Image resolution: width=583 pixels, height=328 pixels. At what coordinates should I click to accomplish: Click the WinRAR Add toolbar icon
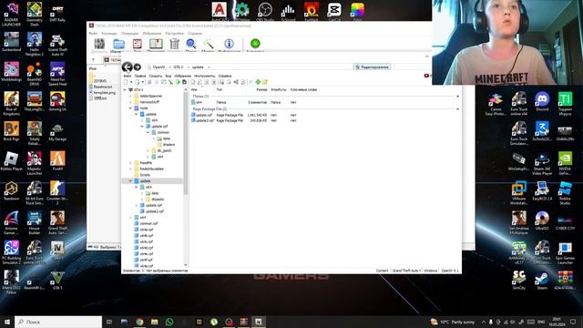click(x=99, y=44)
